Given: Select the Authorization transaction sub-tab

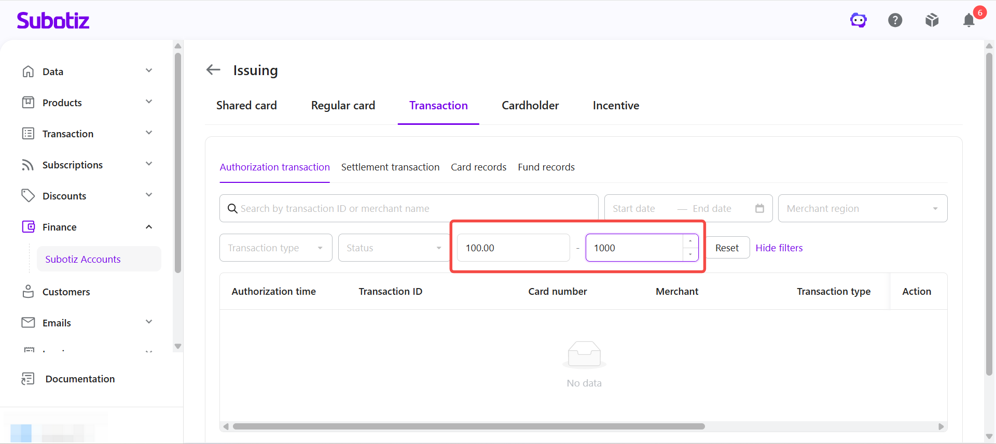Looking at the screenshot, I should (x=274, y=167).
